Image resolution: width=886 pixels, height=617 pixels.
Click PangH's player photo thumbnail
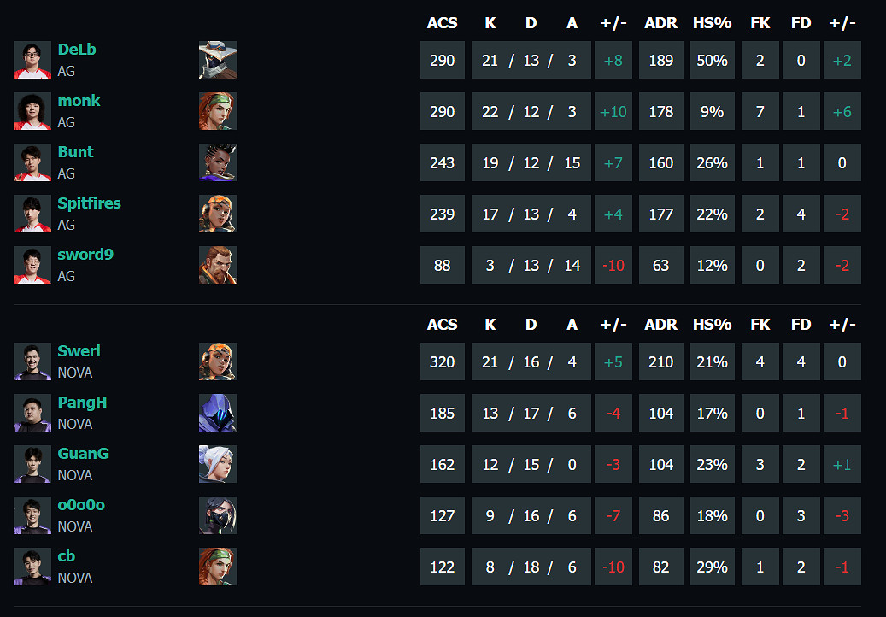pyautogui.click(x=32, y=414)
